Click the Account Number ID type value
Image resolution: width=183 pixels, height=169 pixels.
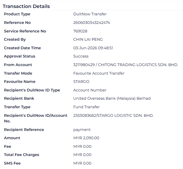click(90, 90)
